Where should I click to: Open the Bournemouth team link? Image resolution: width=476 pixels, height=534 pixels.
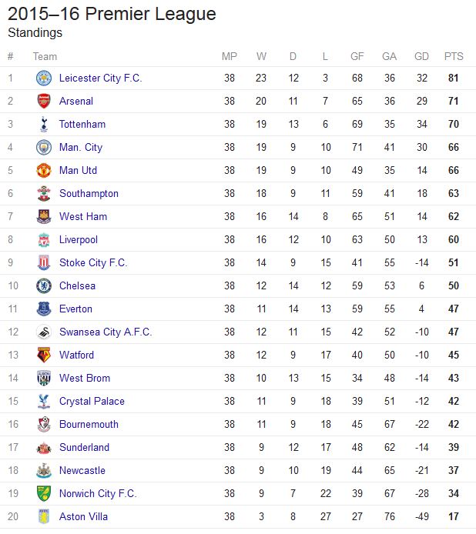(89, 424)
